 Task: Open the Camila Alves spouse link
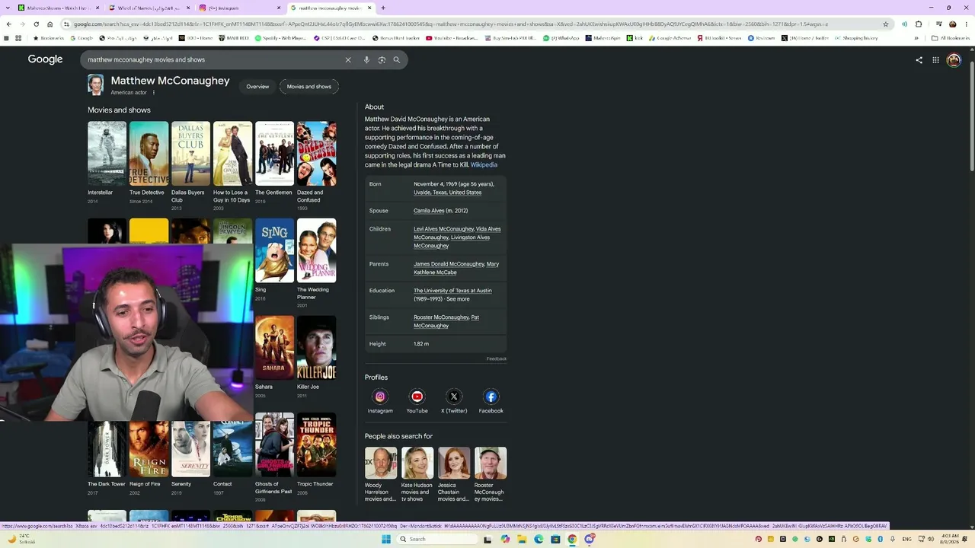click(429, 211)
